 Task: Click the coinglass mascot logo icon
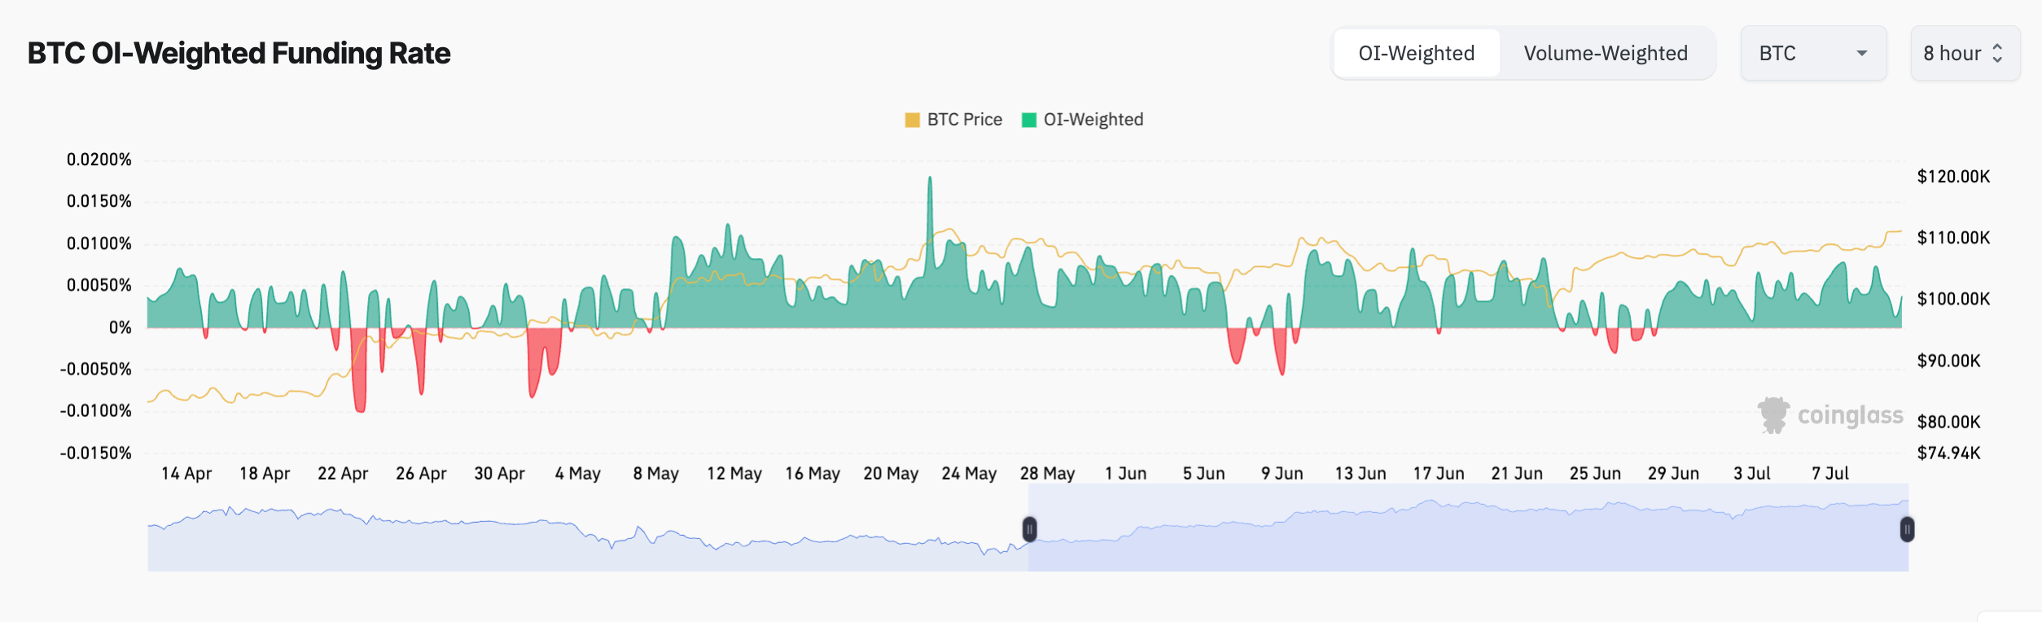tap(1773, 415)
